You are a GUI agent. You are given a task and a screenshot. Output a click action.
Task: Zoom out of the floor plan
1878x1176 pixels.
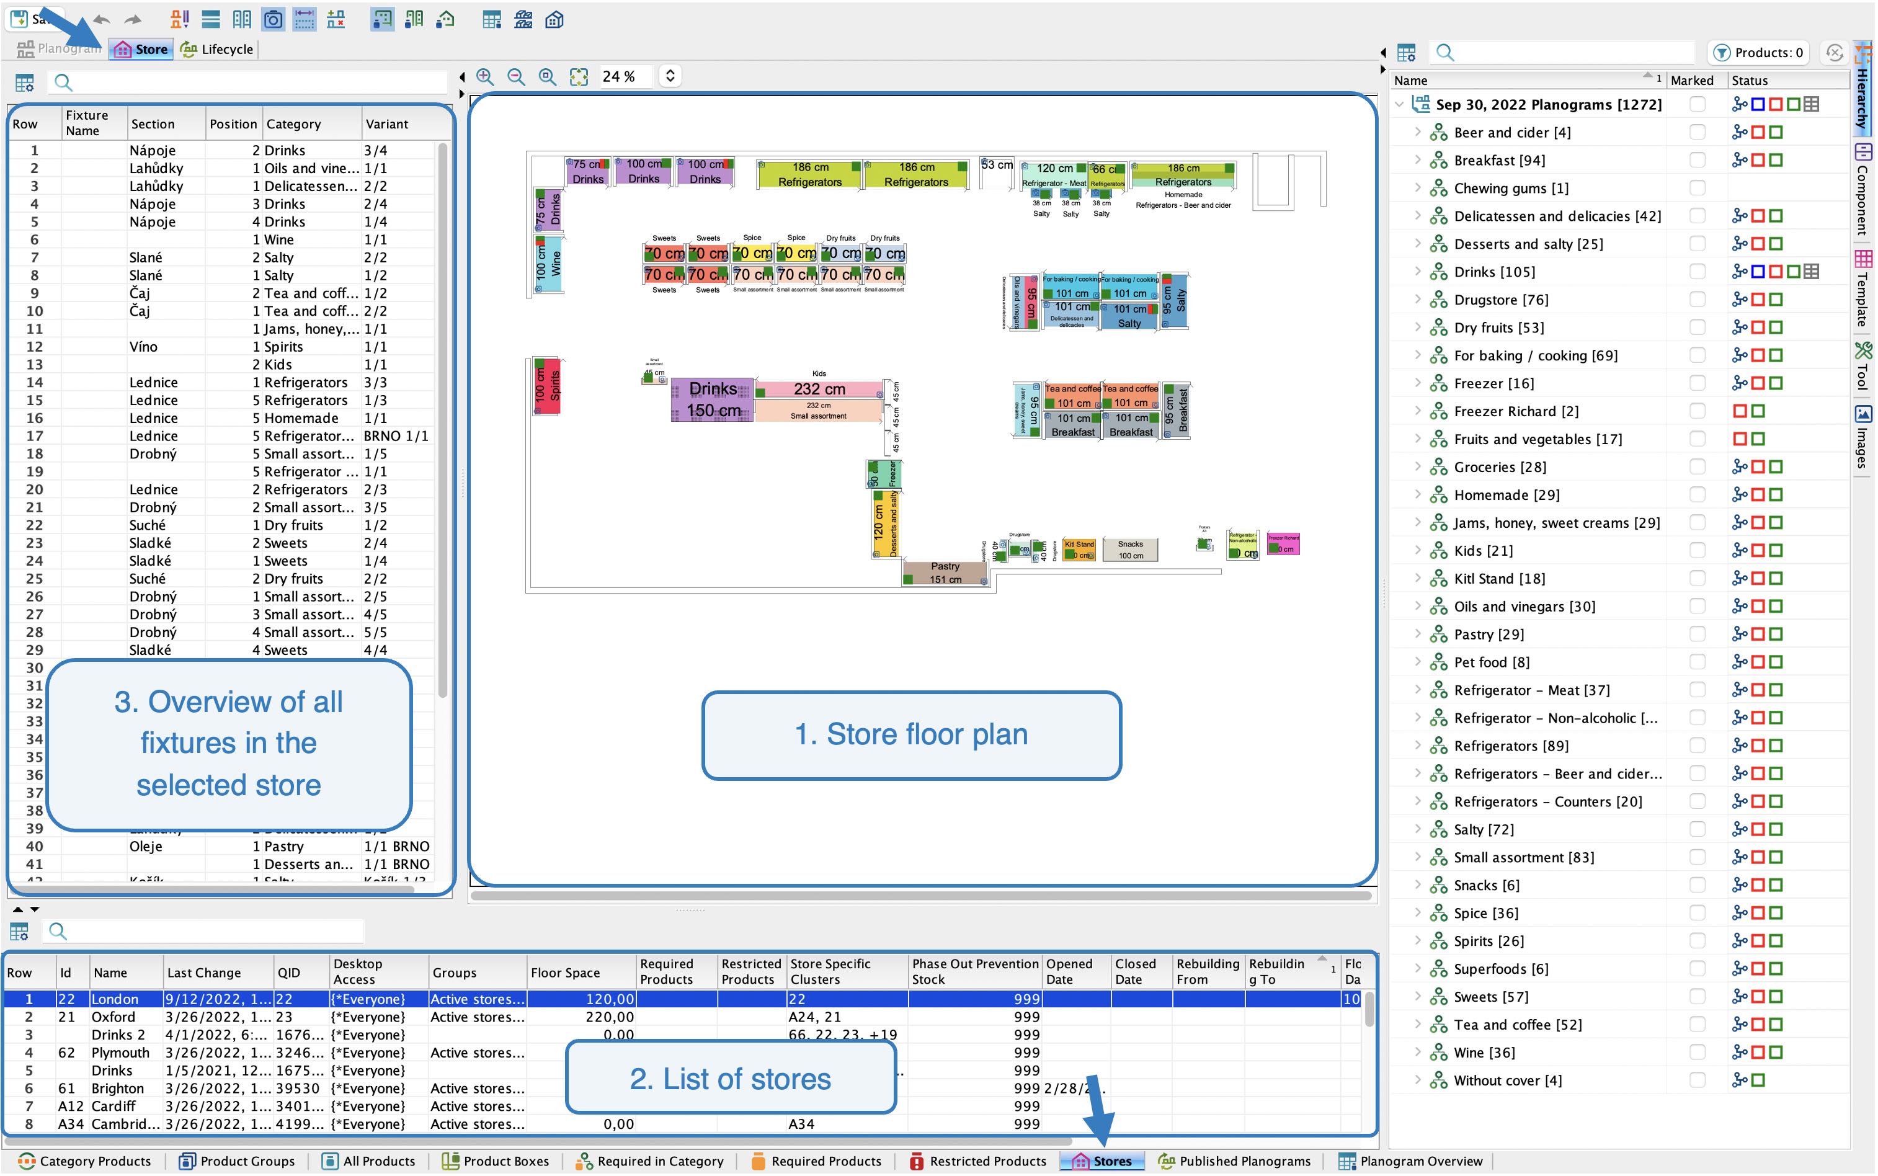tap(517, 76)
